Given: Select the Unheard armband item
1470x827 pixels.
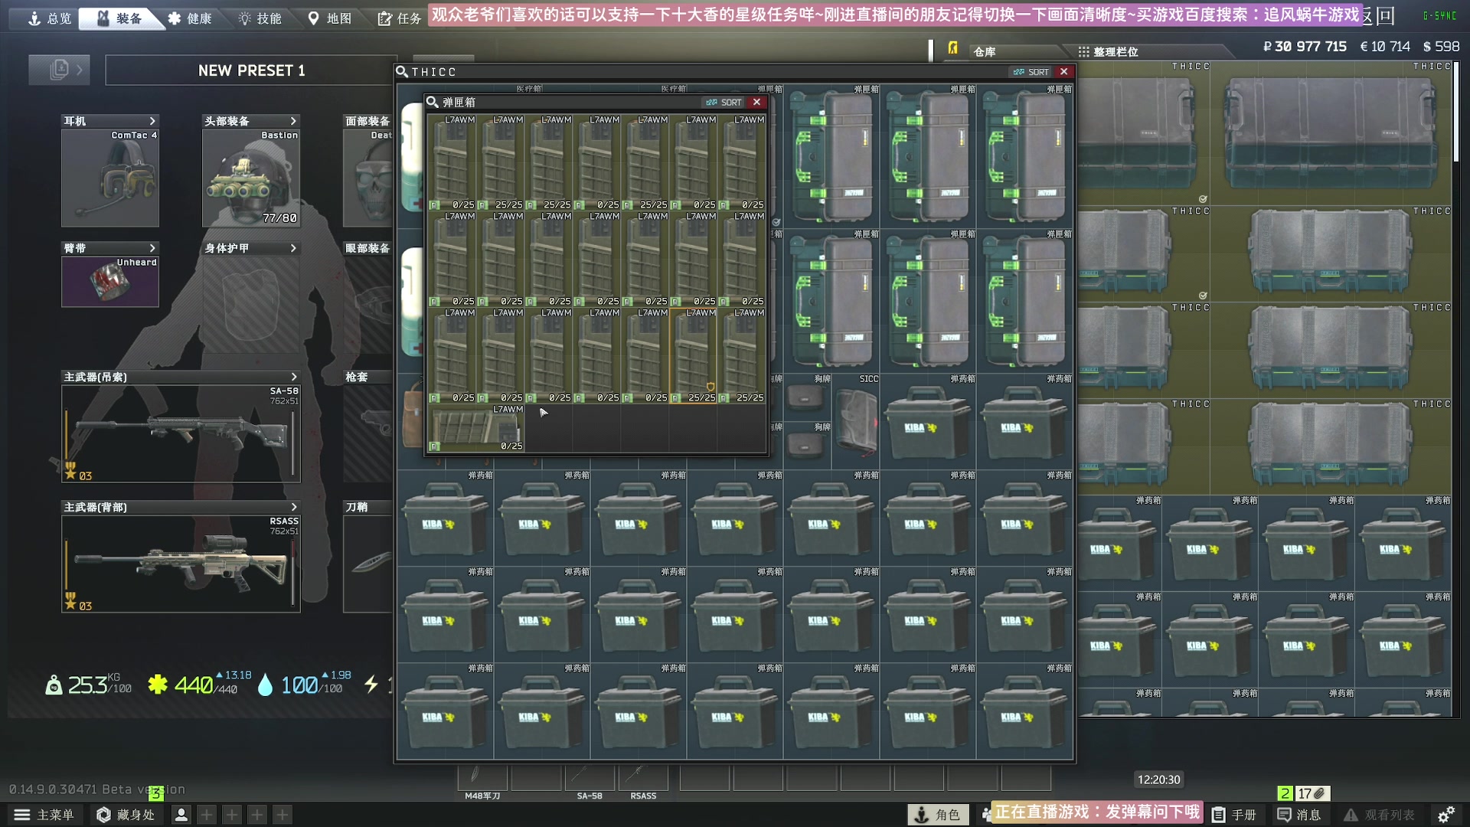Looking at the screenshot, I should [x=110, y=282].
